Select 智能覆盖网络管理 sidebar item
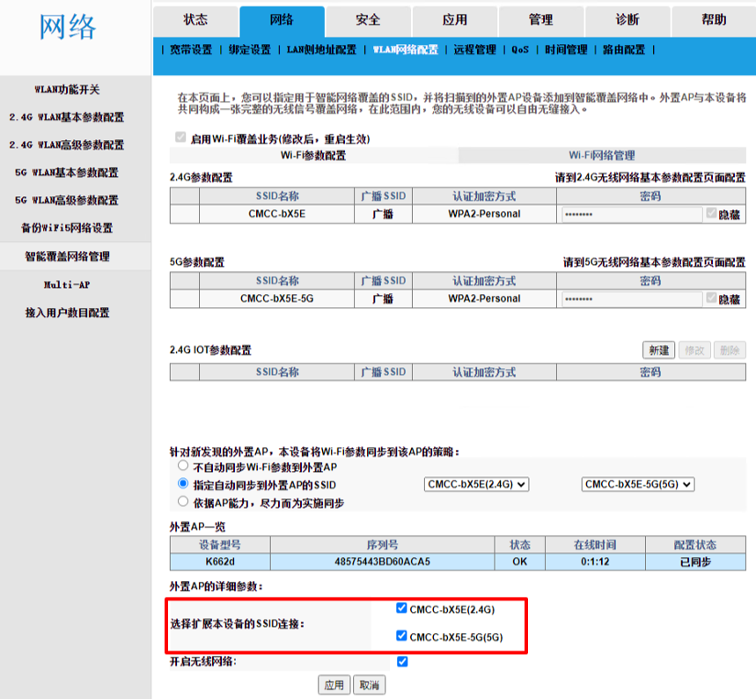Viewport: 756px width, 699px height. pos(67,256)
